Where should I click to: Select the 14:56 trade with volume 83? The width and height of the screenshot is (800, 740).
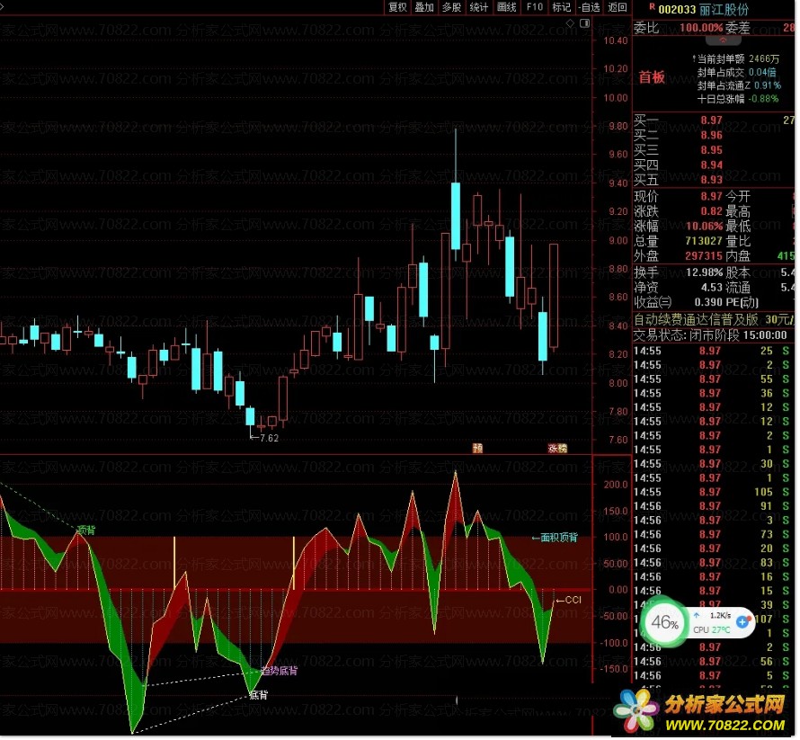pos(712,562)
